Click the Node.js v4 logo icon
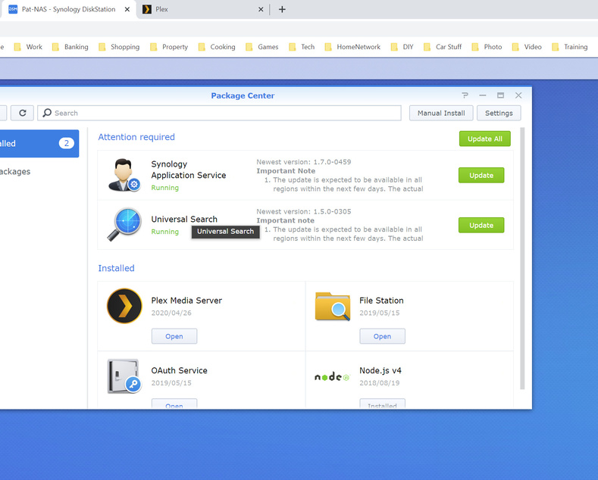 tap(332, 377)
